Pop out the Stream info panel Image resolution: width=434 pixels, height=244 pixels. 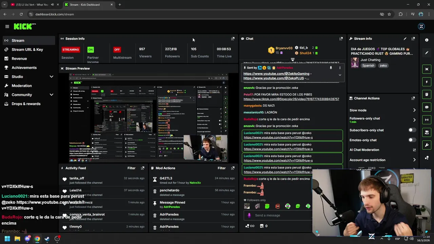click(413, 39)
